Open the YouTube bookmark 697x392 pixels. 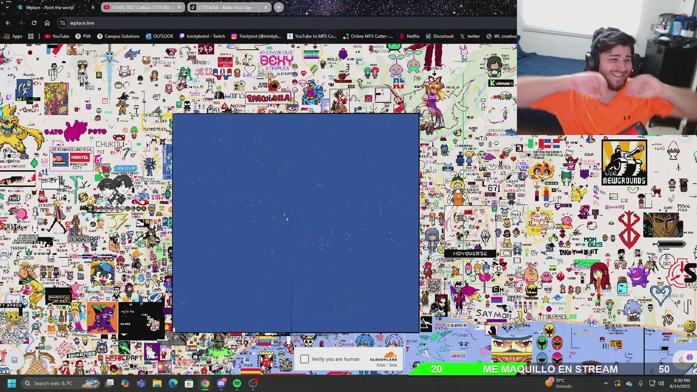coord(57,36)
